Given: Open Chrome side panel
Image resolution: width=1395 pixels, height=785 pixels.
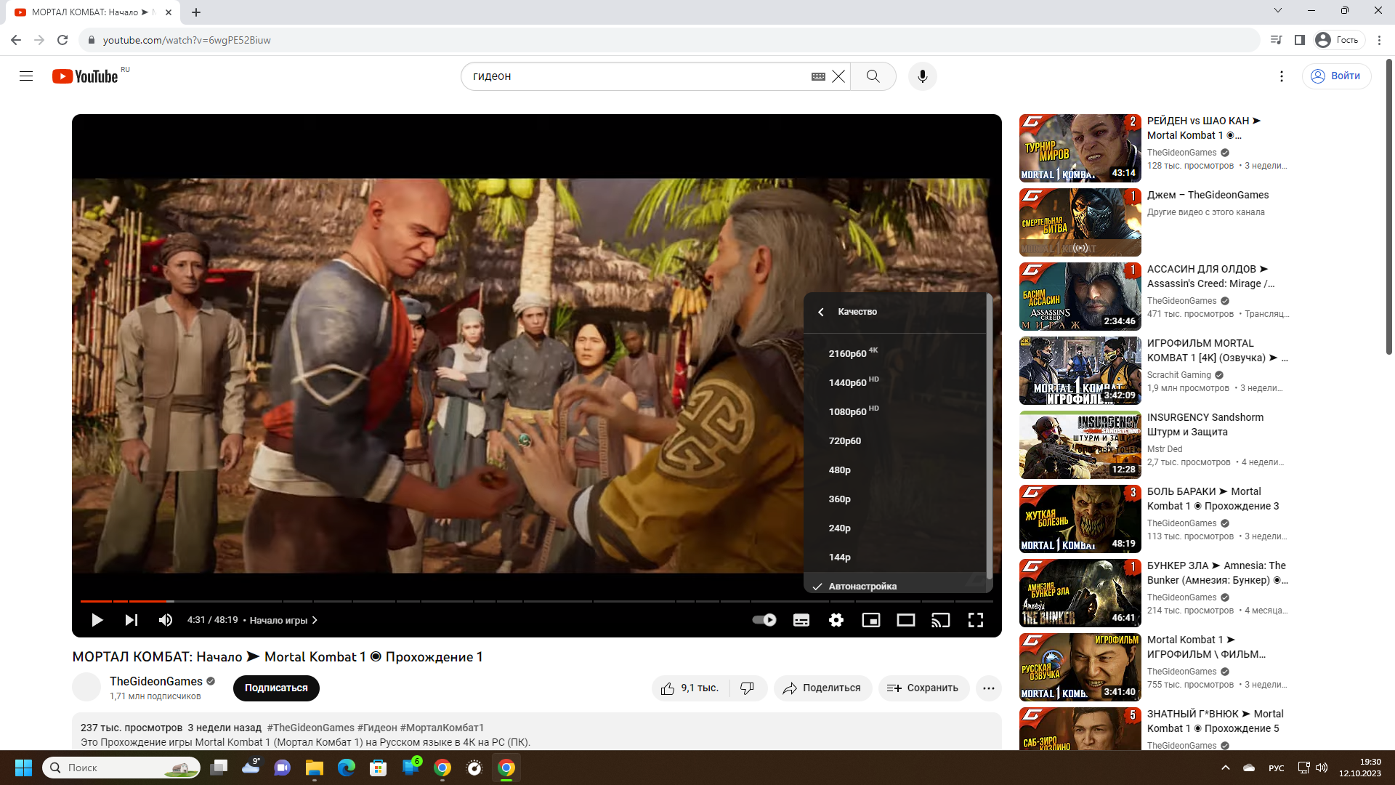Looking at the screenshot, I should tap(1300, 40).
